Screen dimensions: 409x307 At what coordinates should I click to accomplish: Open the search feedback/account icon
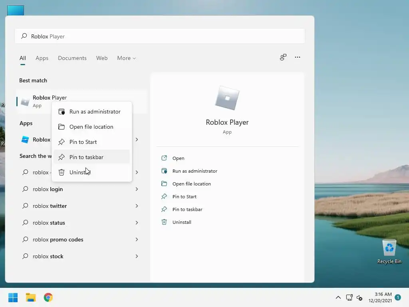click(x=283, y=57)
